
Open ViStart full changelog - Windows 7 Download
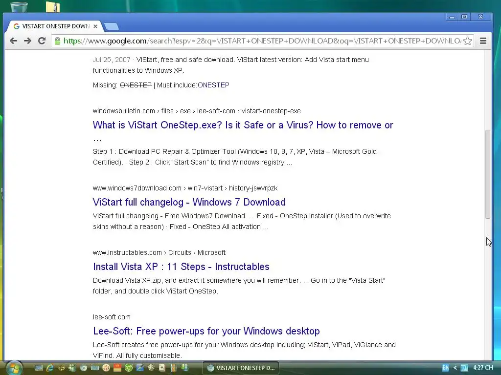coord(189,202)
